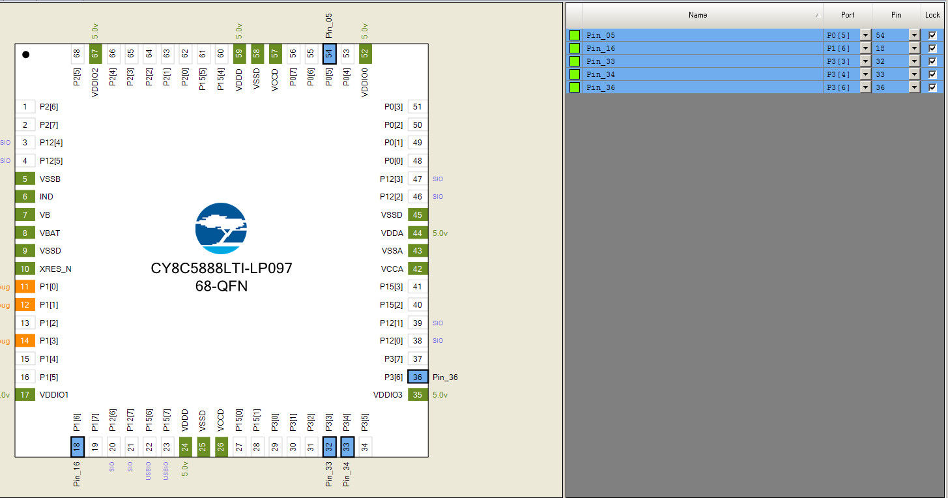Sort table by Pin column header
This screenshot has height=498, width=948.
(897, 15)
